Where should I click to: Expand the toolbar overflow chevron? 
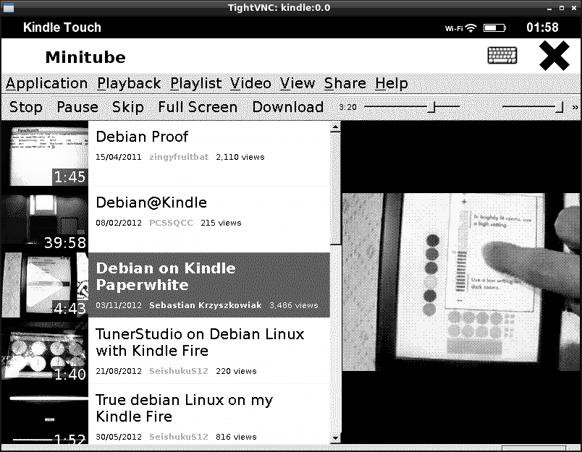pyautogui.click(x=575, y=108)
